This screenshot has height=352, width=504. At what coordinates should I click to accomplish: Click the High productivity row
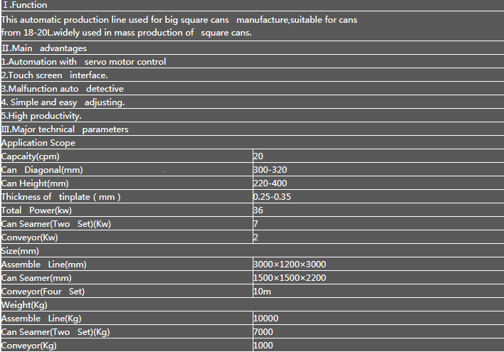[252, 115]
